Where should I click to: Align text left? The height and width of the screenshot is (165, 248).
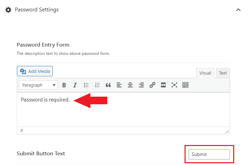point(119,85)
